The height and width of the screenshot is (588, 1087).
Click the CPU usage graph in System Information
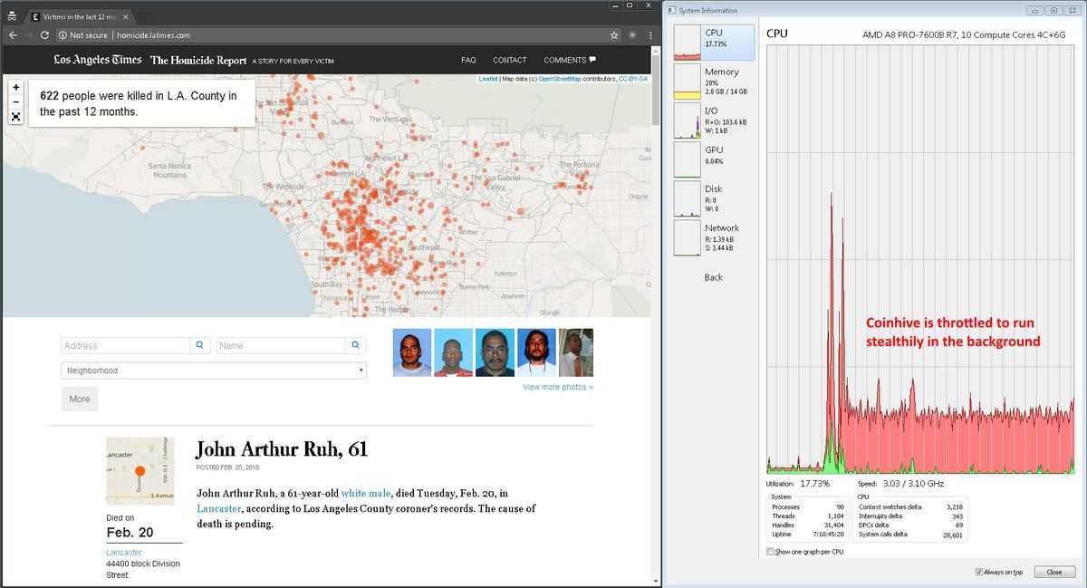(x=920, y=258)
